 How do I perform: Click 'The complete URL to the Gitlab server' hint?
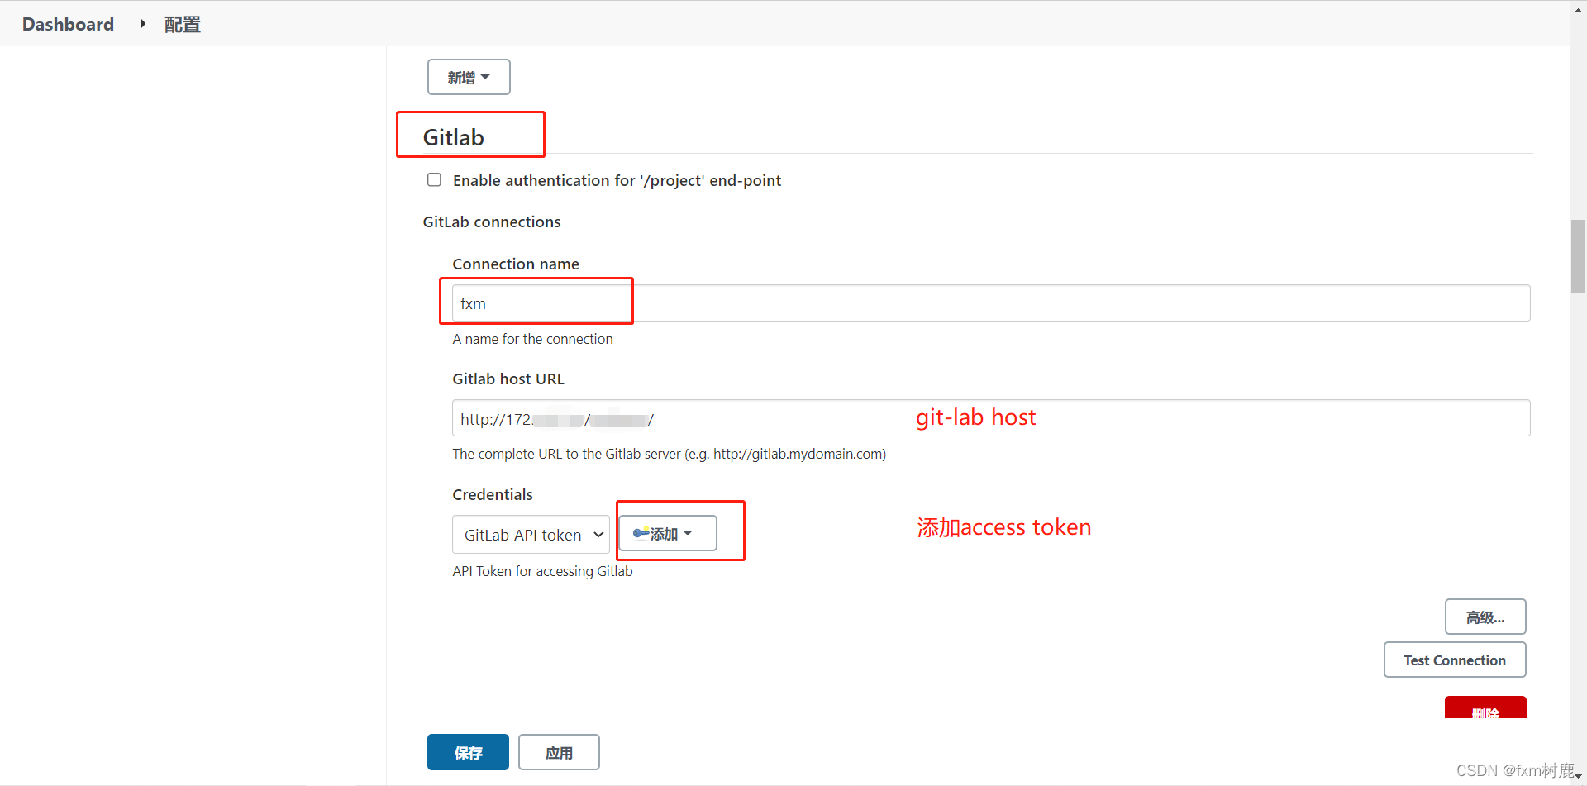click(x=669, y=454)
